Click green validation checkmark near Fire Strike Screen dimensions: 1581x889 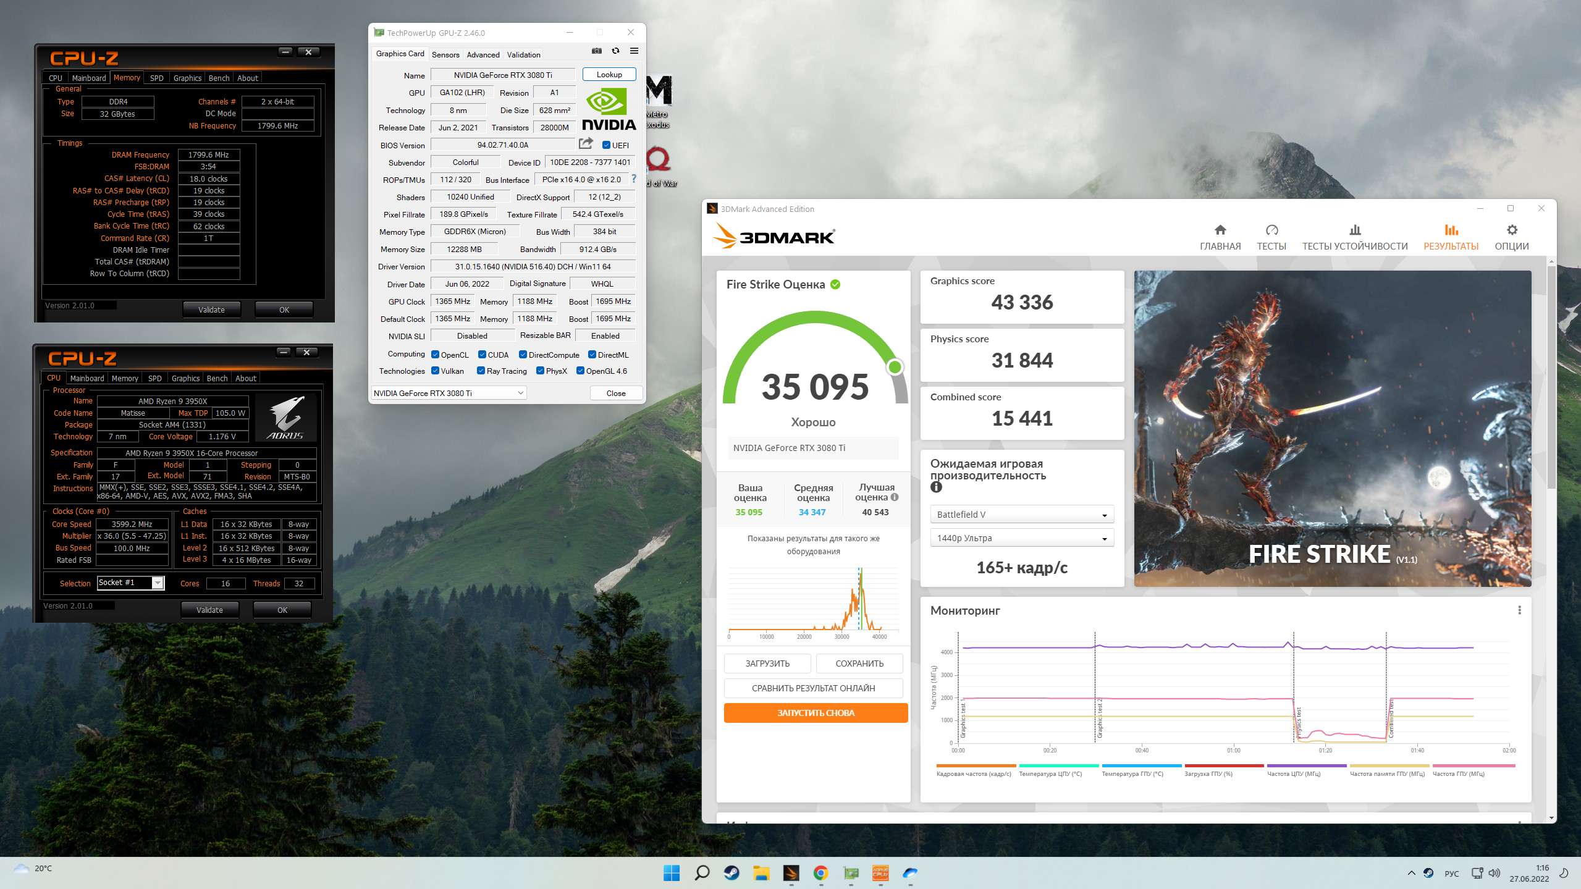click(x=835, y=285)
